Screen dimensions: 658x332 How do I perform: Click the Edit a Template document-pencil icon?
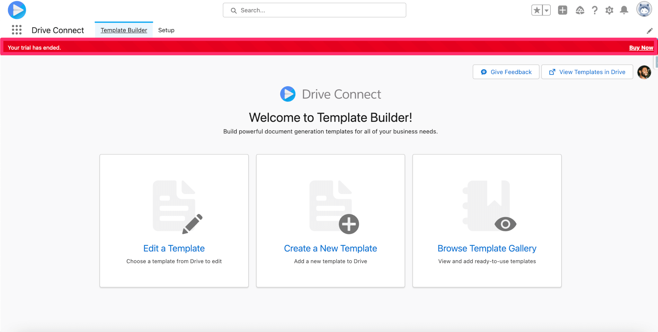click(178, 207)
